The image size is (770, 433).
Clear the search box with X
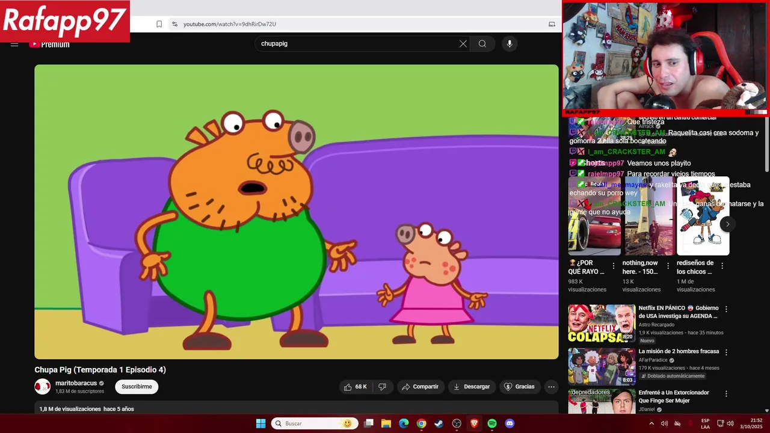[463, 43]
